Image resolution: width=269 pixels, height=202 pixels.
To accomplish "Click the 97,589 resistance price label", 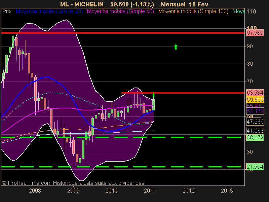I will click(255, 33).
